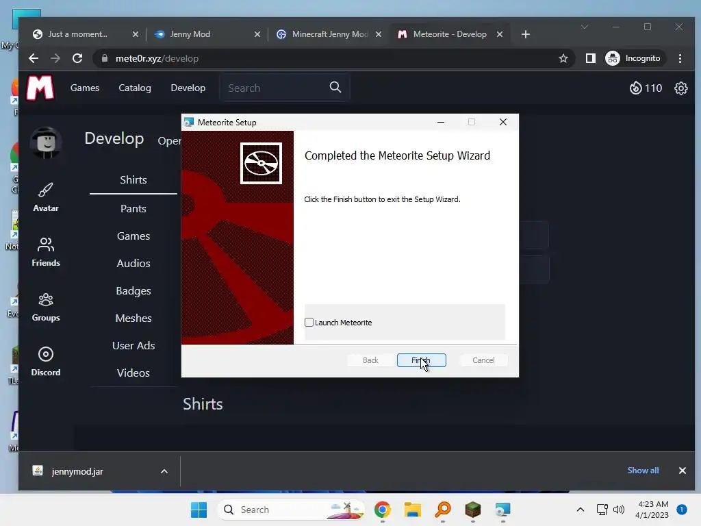Open the Chrome tab search dropdown arrow
The image size is (701, 526).
[585, 27]
